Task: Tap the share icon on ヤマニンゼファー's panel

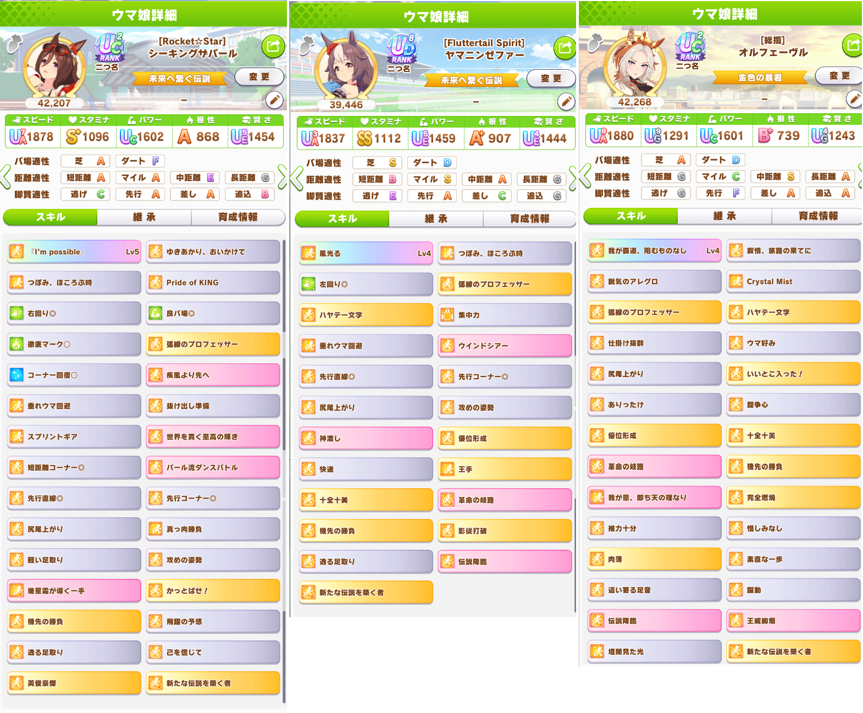Action: tap(565, 48)
